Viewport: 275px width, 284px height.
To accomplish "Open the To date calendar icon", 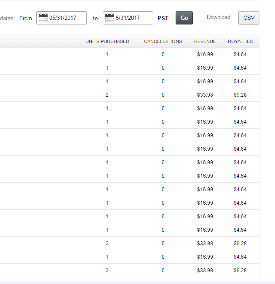I will click(109, 18).
